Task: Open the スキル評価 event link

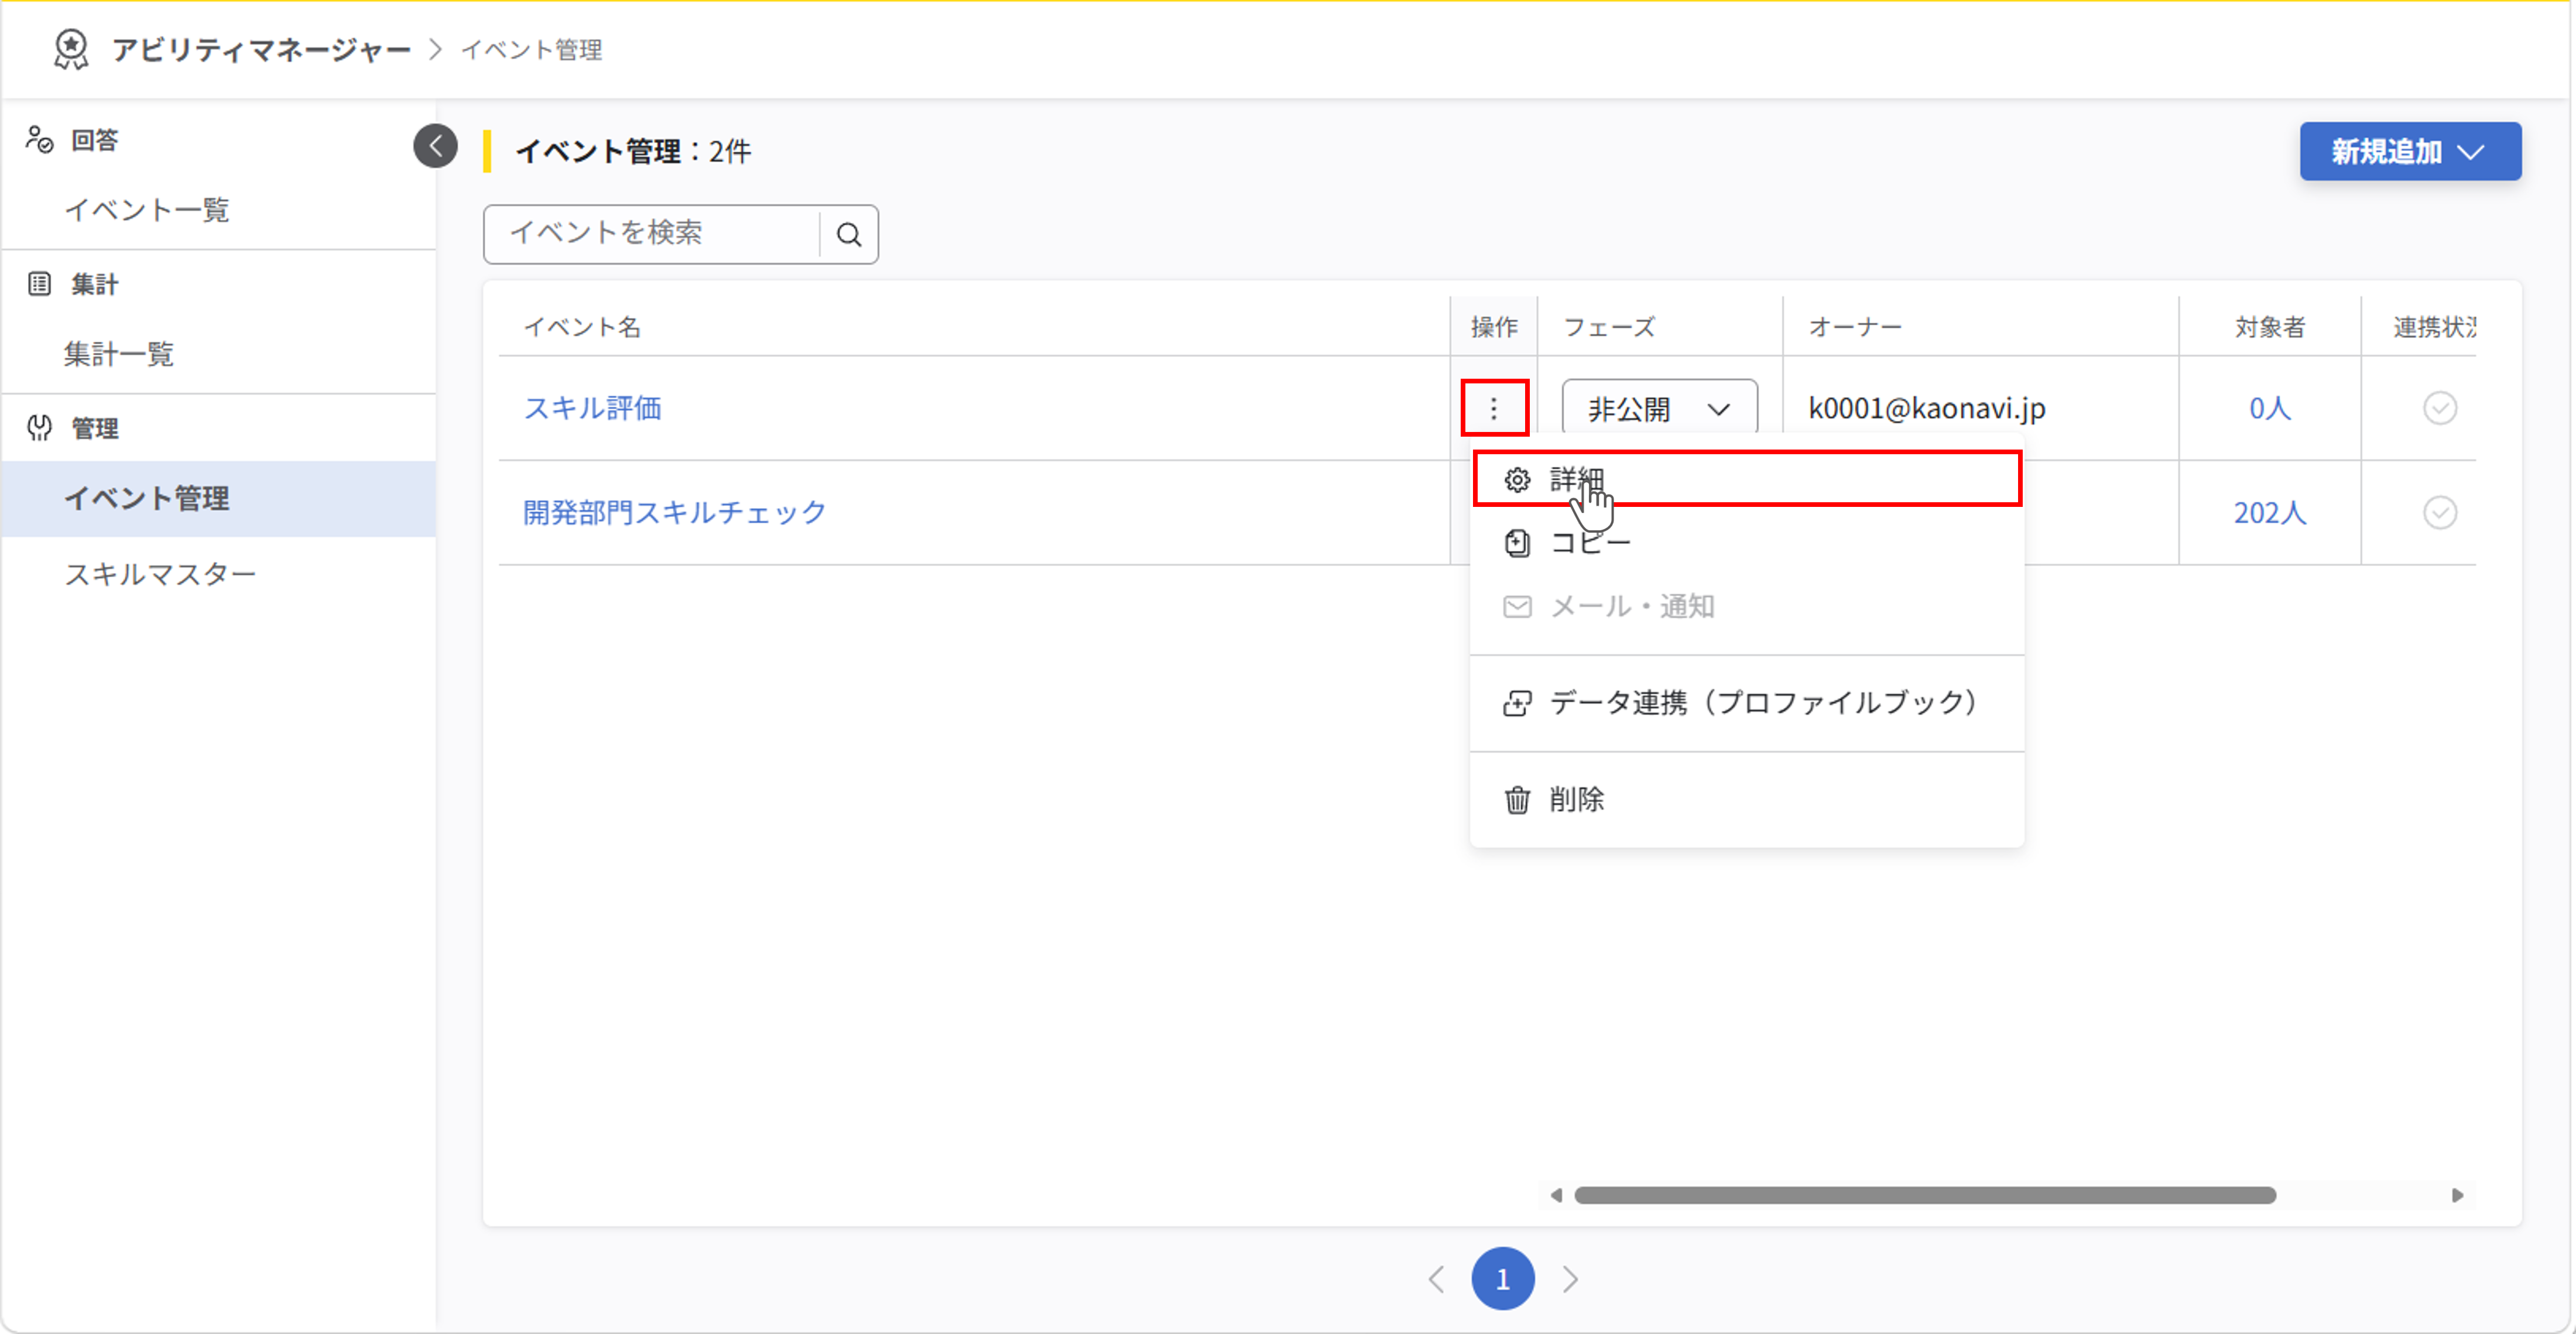Action: 592,408
